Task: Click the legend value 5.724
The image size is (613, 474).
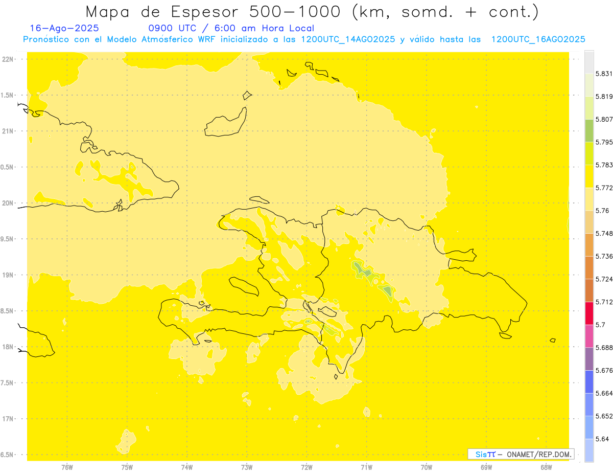Action: coord(604,279)
